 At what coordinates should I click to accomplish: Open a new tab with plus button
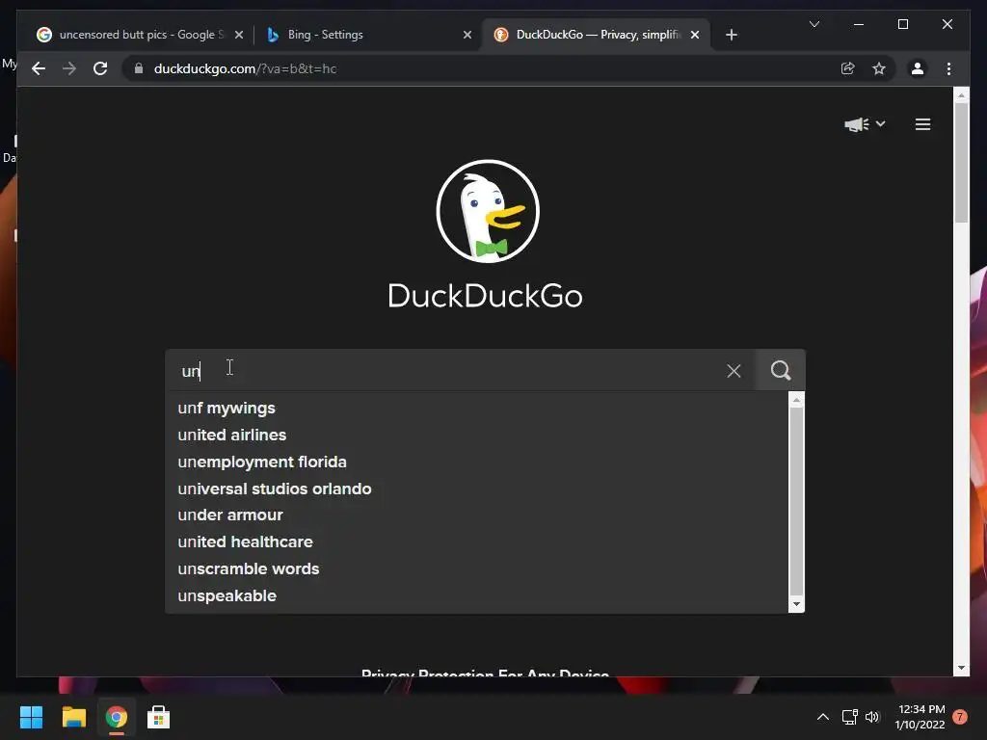tap(731, 35)
